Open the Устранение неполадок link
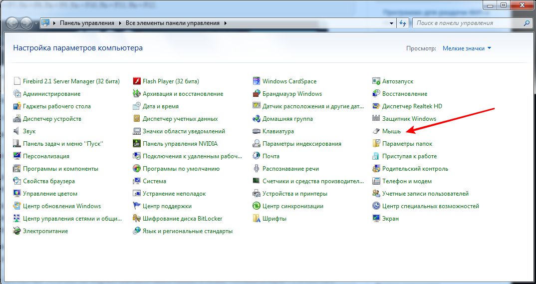The height and width of the screenshot is (284, 536). (174, 194)
